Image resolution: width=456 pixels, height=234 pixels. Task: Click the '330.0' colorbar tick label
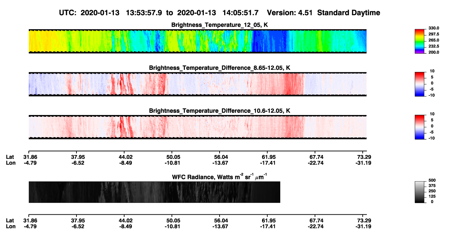[434, 28]
